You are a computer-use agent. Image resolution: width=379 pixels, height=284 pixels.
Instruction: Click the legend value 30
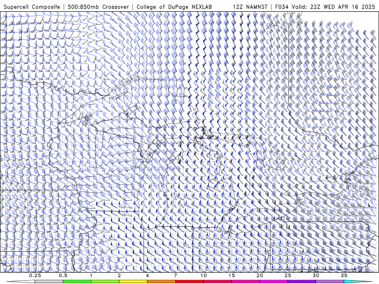tap(316, 275)
